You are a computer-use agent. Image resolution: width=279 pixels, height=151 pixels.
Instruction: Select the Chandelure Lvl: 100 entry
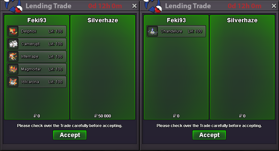click(x=176, y=31)
